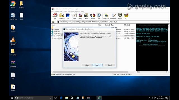Viewport: 179px width, 100px height.
Task: Click the file list horizontal scrollbar
Action: [90, 72]
